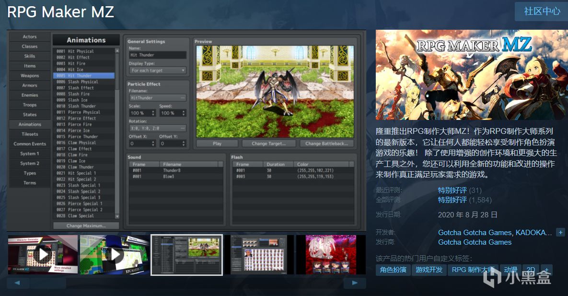Image resolution: width=568 pixels, height=296 pixels.
Task: Select animation 0021 Hit Special 1
Action: coord(84,173)
